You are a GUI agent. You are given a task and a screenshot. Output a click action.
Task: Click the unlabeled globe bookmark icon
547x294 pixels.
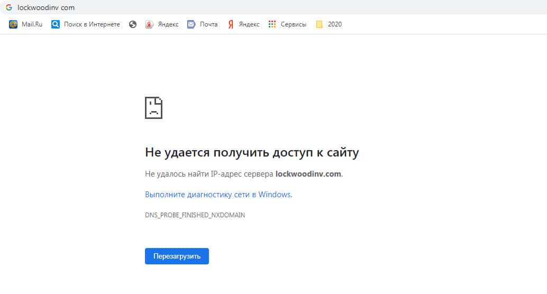coord(133,24)
